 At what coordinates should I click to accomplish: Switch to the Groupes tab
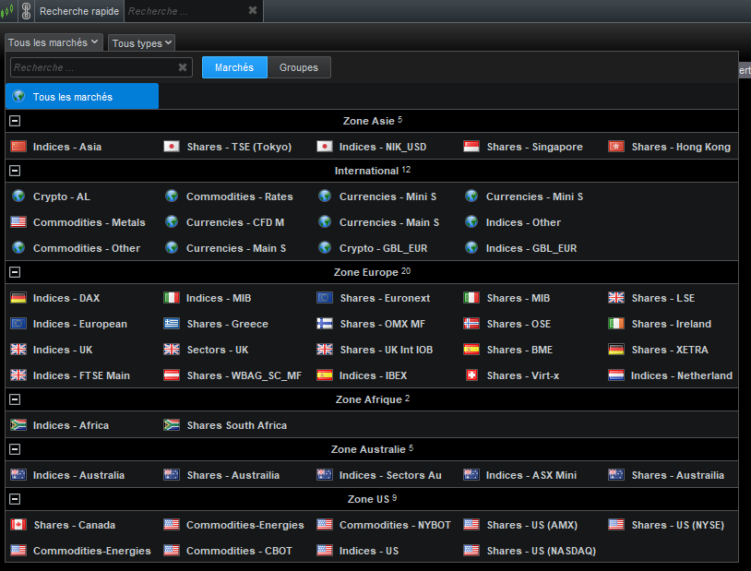coord(299,67)
